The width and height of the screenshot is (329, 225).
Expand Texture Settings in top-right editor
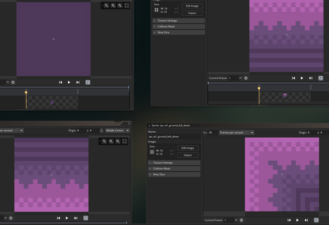[x=178, y=20]
